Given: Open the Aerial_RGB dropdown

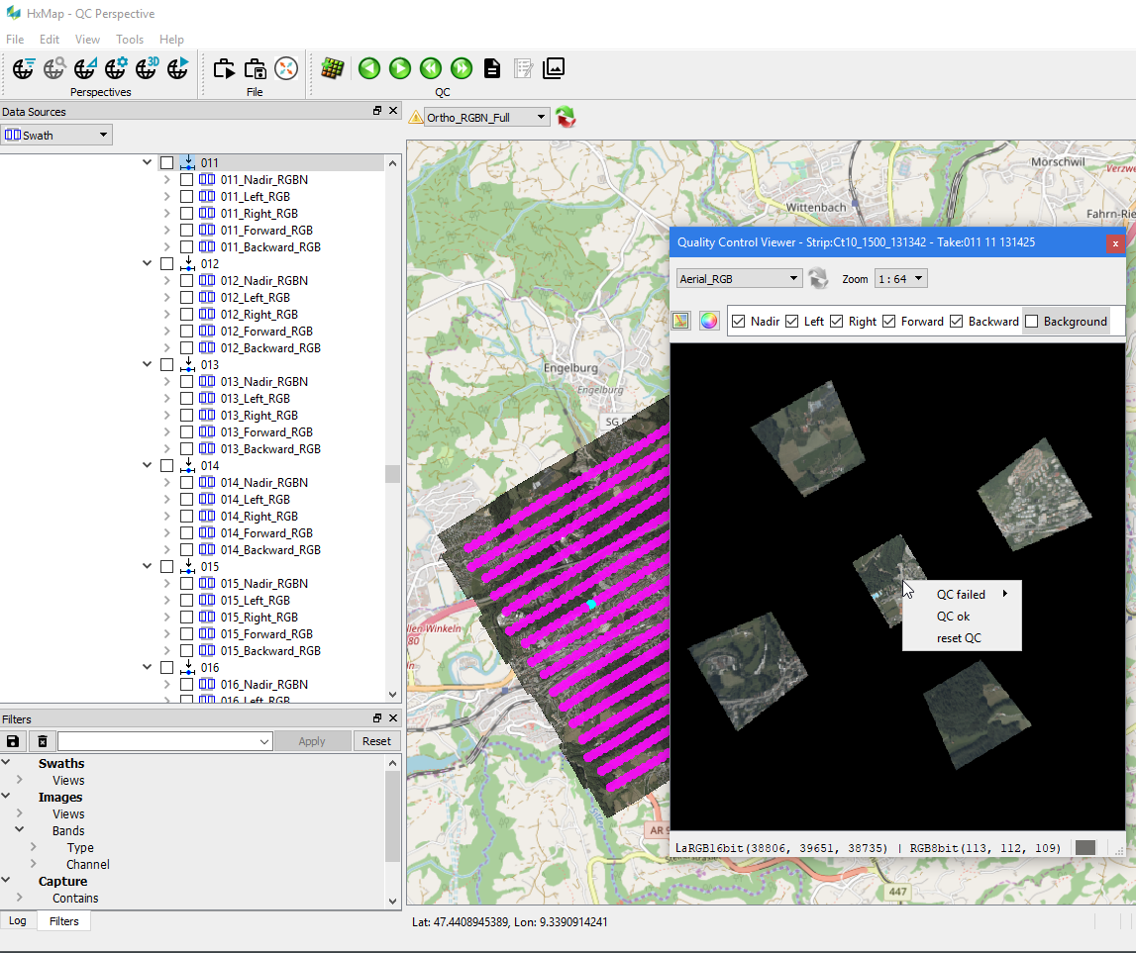Looking at the screenshot, I should pyautogui.click(x=739, y=279).
